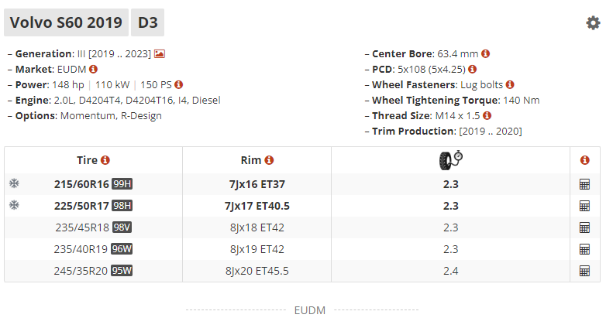The image size is (613, 318).
Task: Open calculator for 215/60R16 tire row
Action: (584, 184)
